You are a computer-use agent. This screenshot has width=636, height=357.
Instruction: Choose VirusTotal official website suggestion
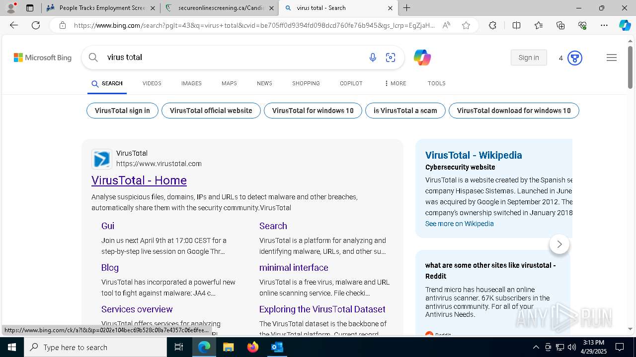pos(211,111)
